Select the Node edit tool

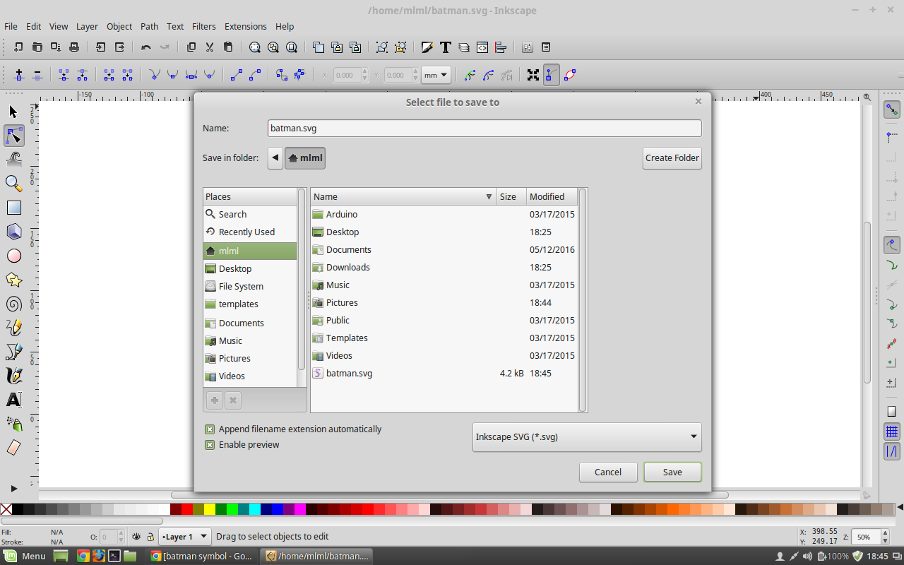tap(13, 136)
